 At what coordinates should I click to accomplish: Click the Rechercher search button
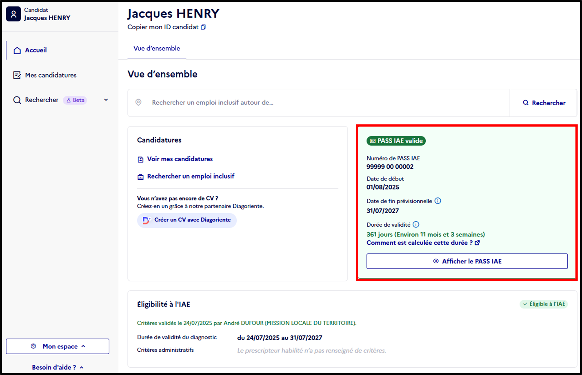tap(544, 103)
